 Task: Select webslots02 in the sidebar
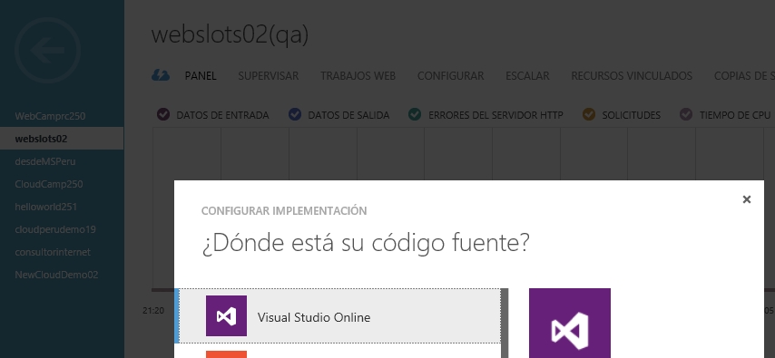pos(62,139)
